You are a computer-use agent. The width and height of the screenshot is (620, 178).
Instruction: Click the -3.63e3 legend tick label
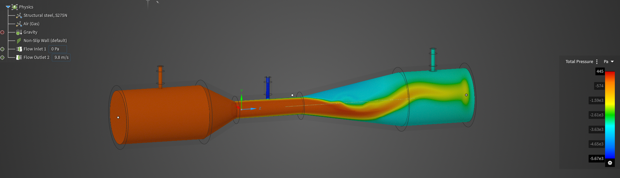point(596,130)
